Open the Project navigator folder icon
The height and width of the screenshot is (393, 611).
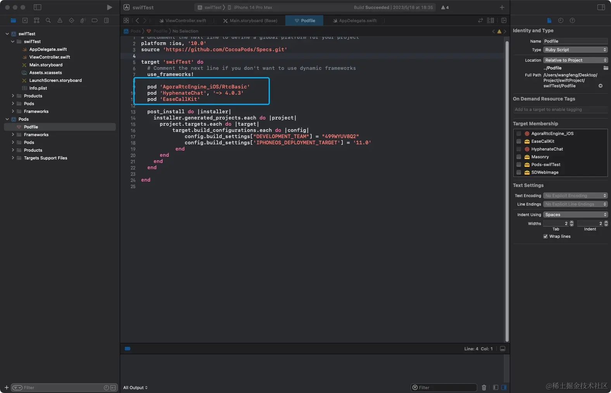pos(14,21)
